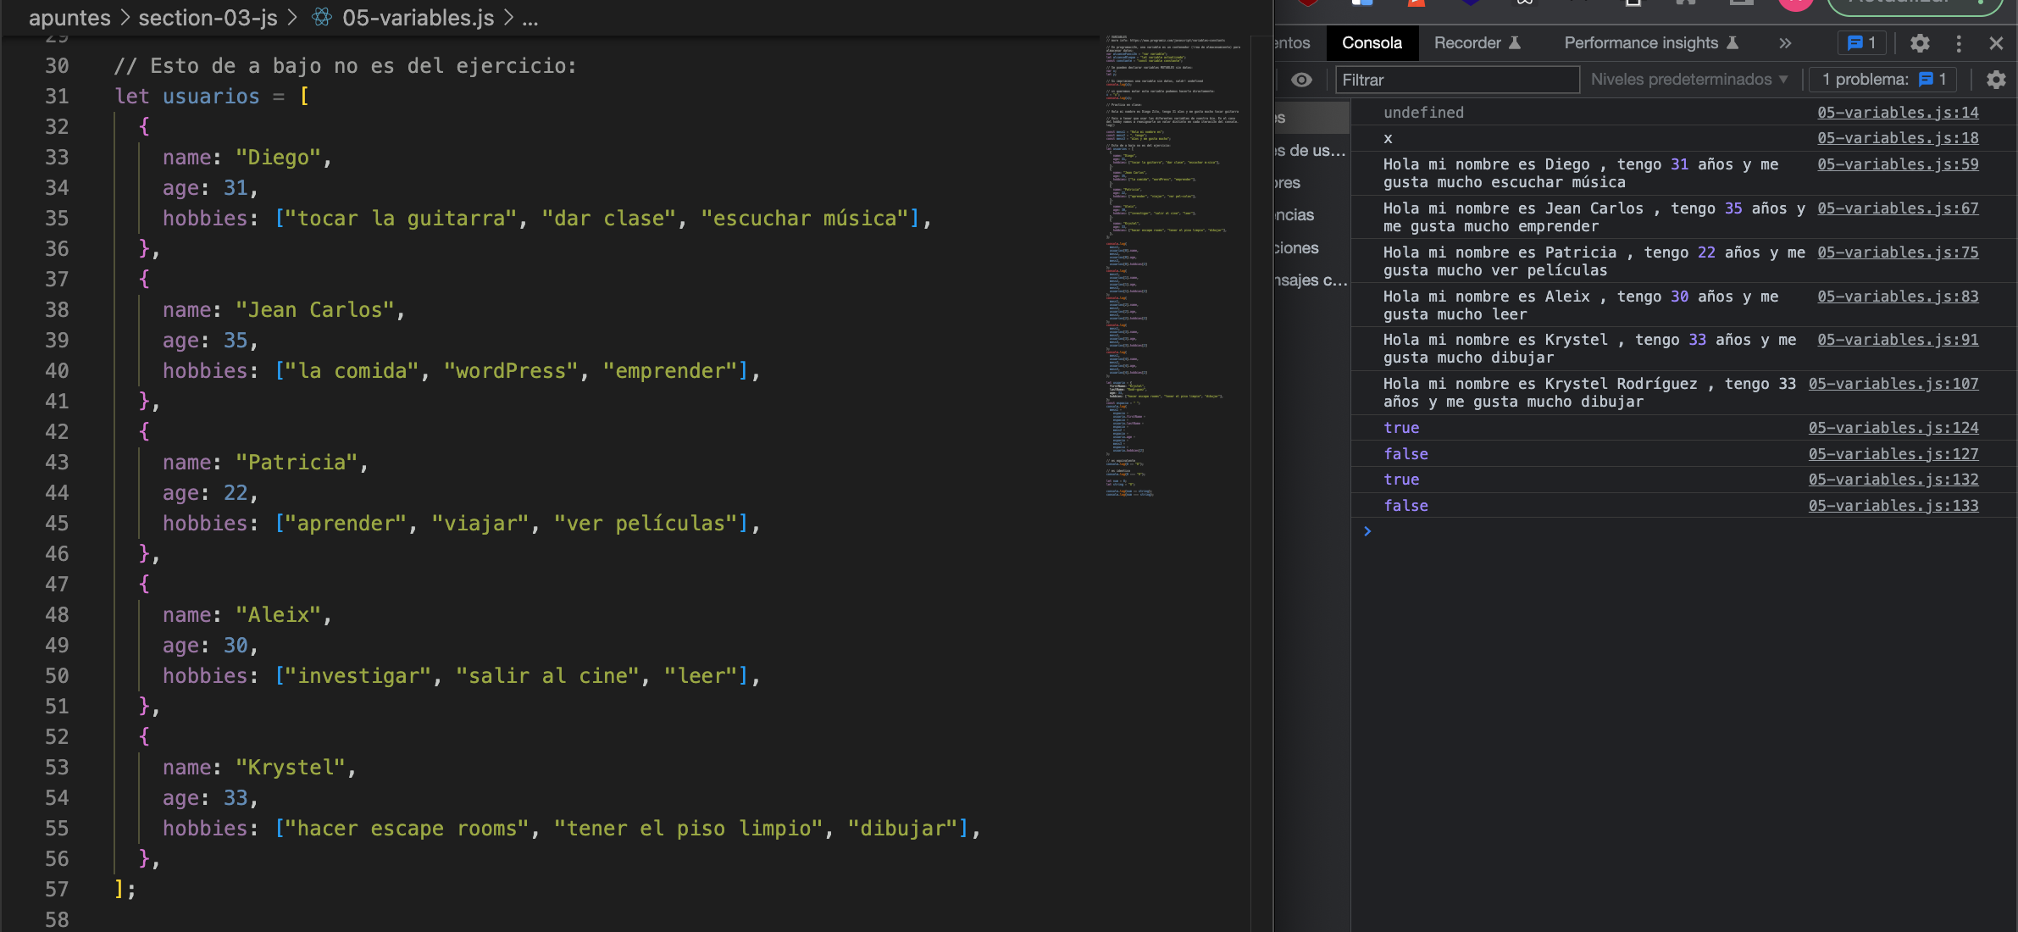Screen dimensions: 2018x932
Task: Click the React icon in file breadcrumb
Action: coord(322,18)
